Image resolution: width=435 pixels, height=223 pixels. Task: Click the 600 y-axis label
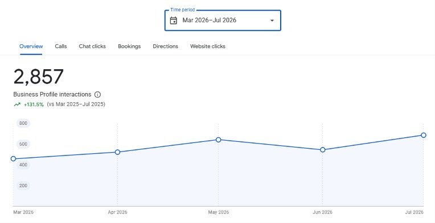[x=23, y=144]
